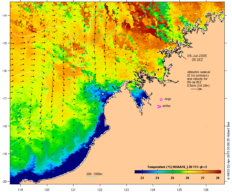The height and width of the screenshot is (192, 232).
Task: Click the longitude label 119
Action: 20,190
